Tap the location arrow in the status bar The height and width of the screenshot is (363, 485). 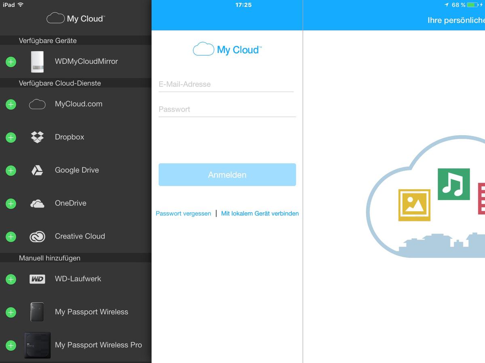(x=446, y=5)
